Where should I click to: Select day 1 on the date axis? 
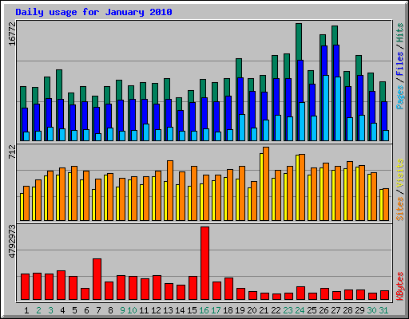point(26,310)
